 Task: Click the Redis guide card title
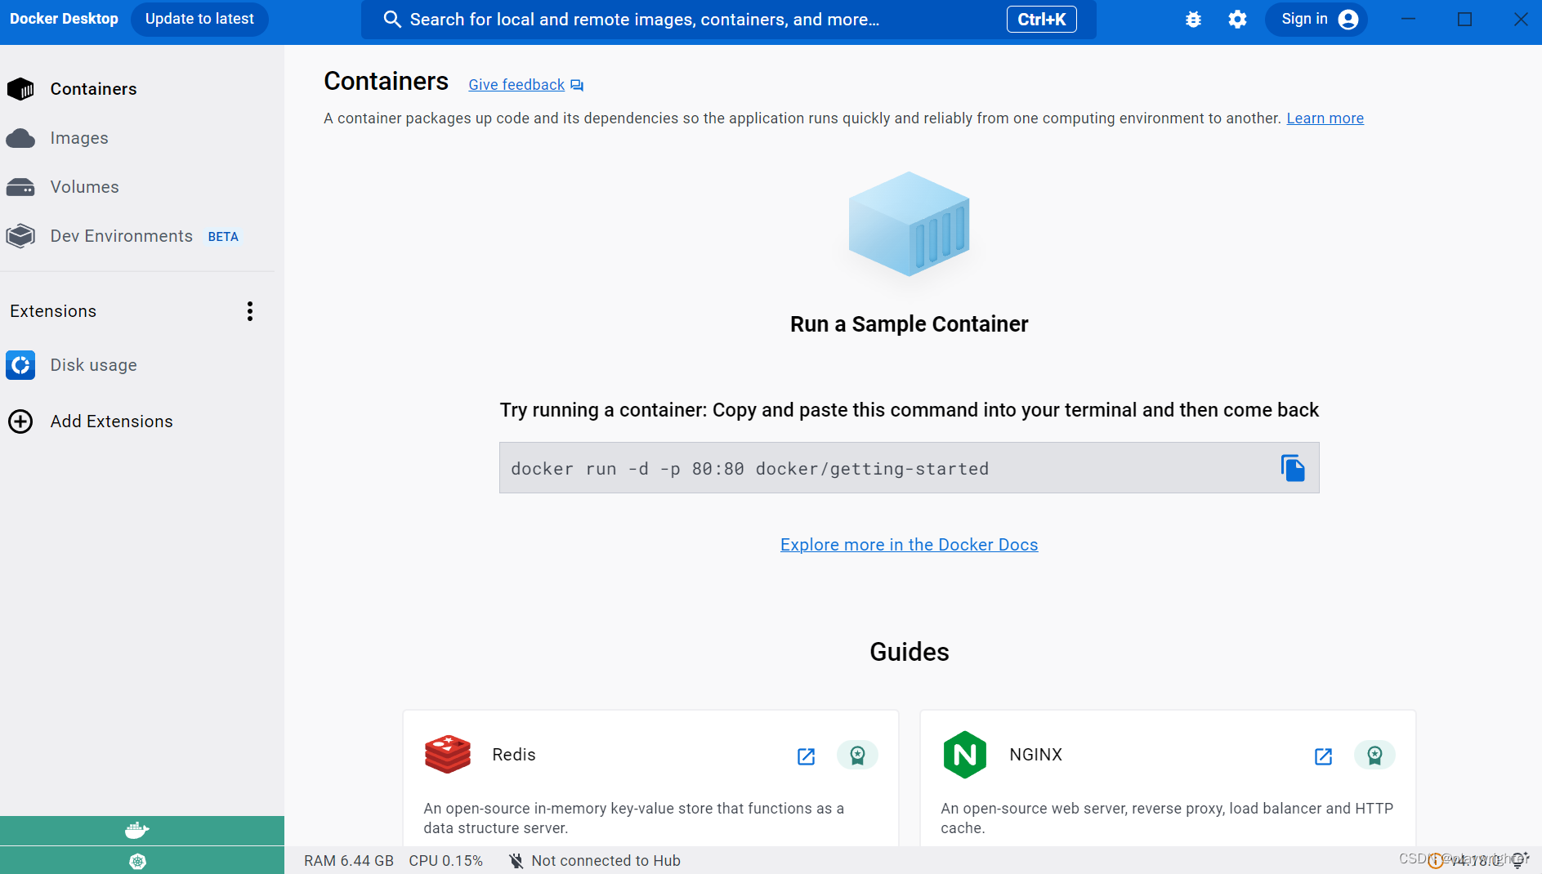[513, 755]
